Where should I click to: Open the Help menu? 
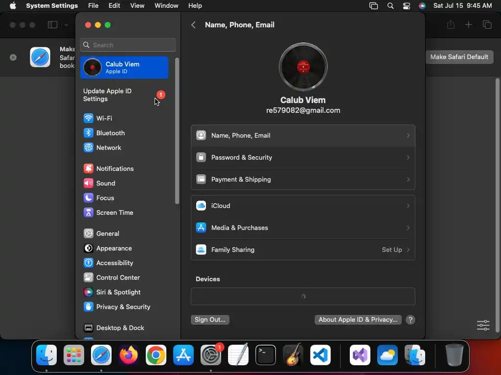(195, 6)
